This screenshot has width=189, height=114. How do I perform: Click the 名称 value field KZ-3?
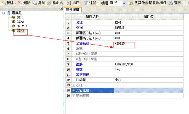(149, 23)
